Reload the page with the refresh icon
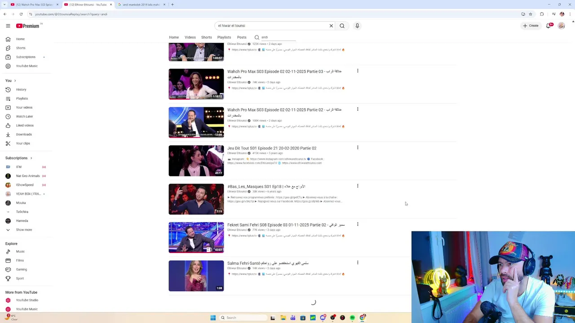The image size is (575, 323). (x=21, y=14)
